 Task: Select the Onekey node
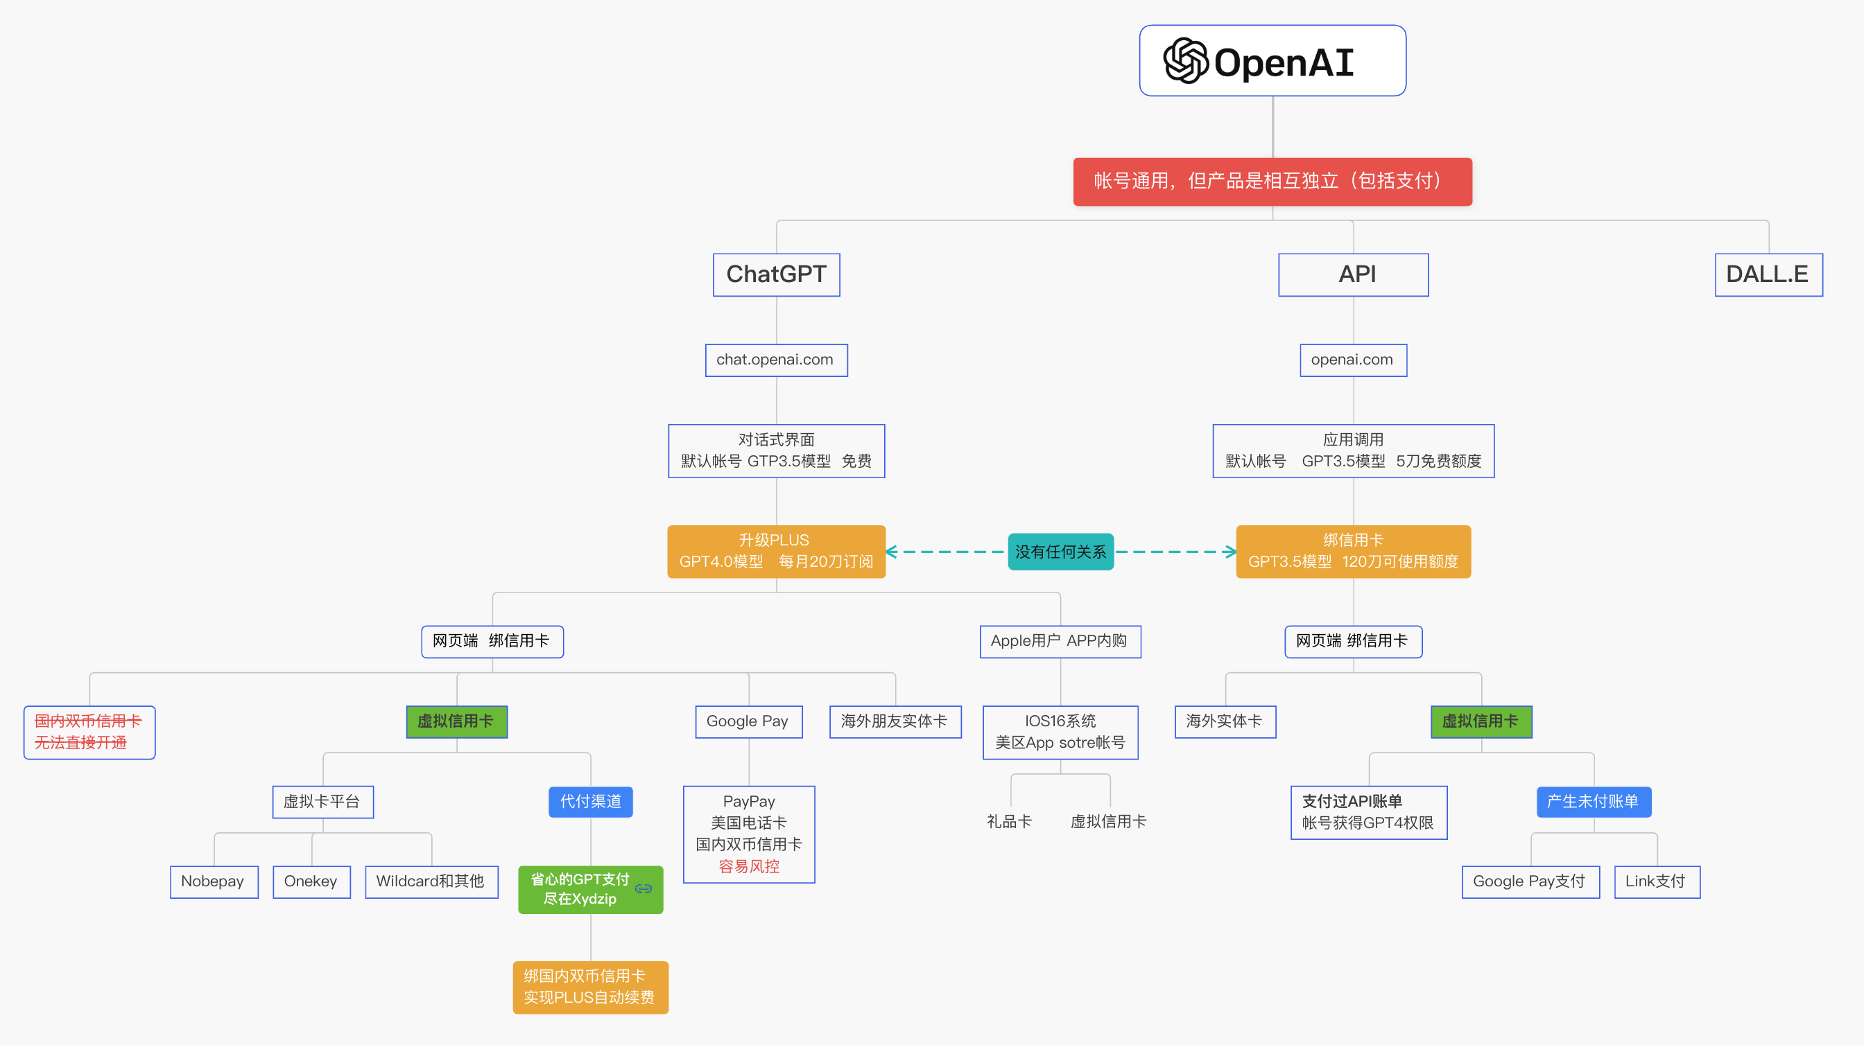311,881
